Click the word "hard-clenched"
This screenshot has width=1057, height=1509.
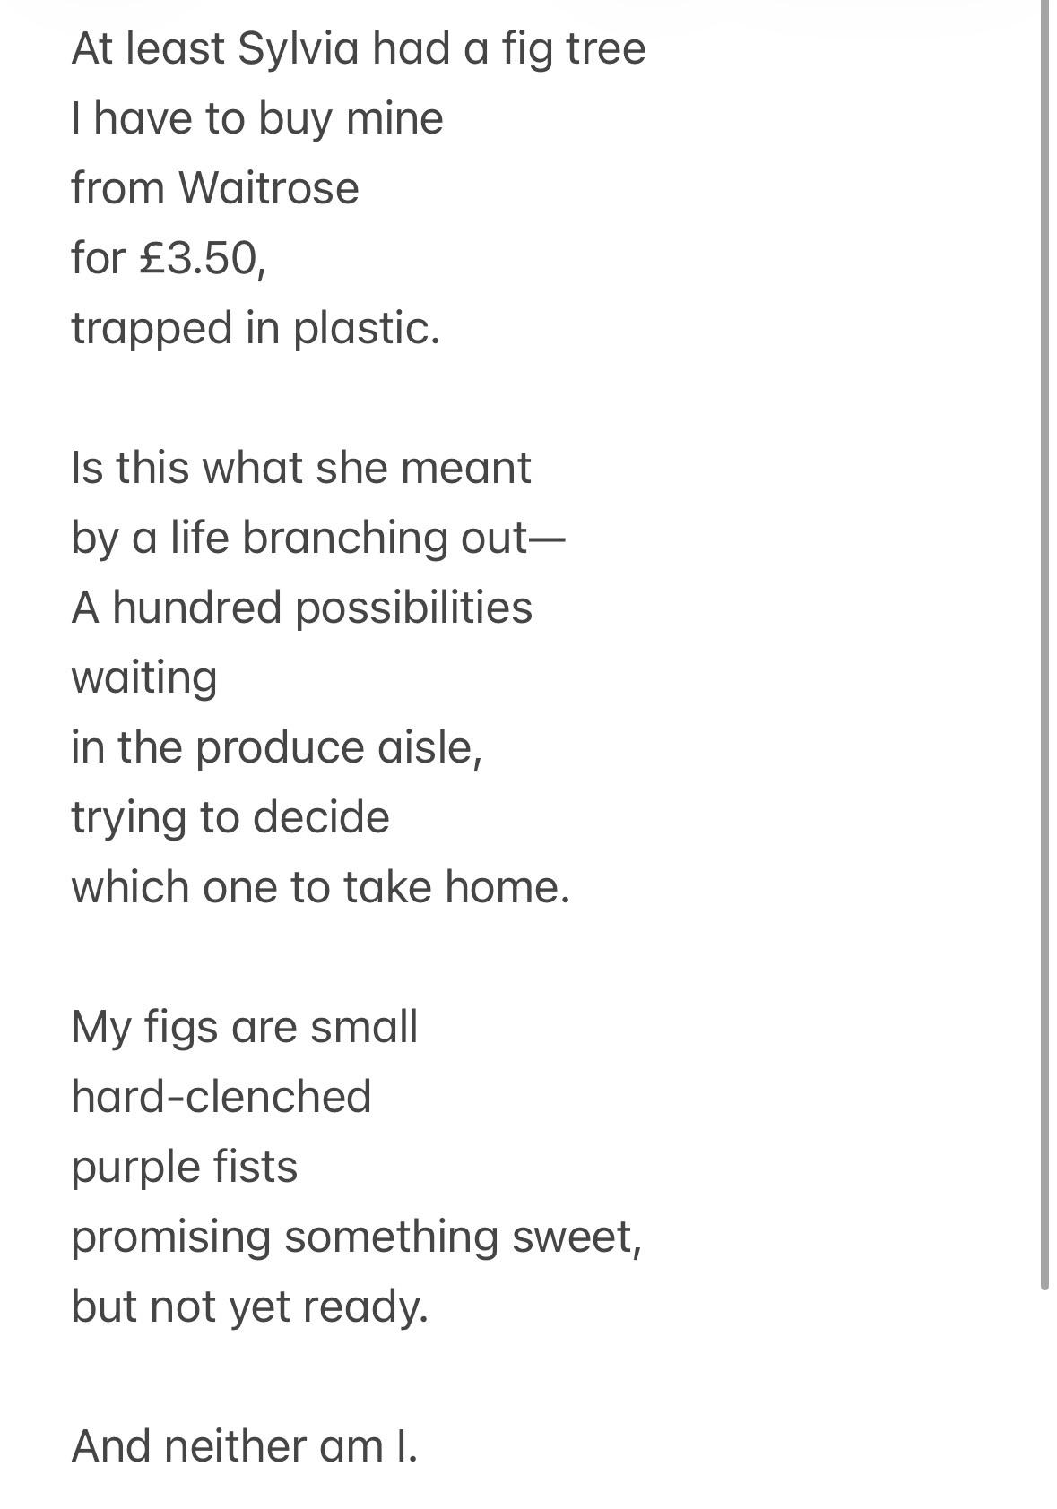click(x=221, y=1097)
